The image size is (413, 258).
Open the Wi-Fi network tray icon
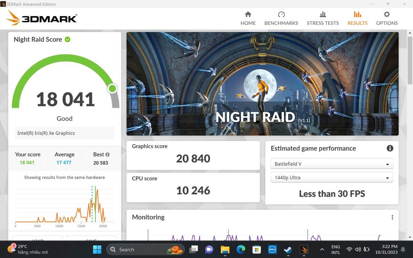point(349,249)
